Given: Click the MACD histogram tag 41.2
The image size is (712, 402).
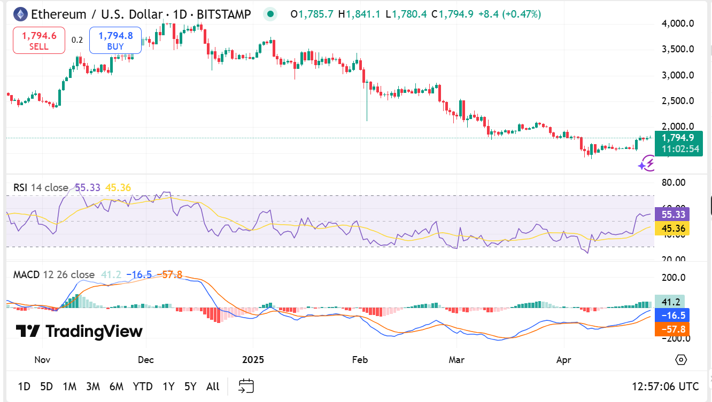Looking at the screenshot, I should coord(669,302).
